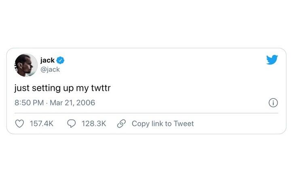Viewport: 292px width, 176px height.
Task: Click the word "just" in the tweet
Action: point(21,88)
